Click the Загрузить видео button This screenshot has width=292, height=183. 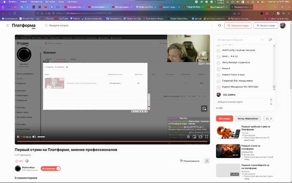click(x=238, y=25)
